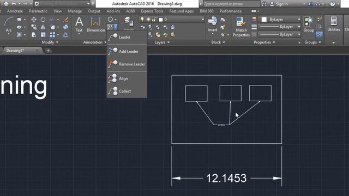Screen dimensions: 349x196
Task: Choose Remove Leader from the flyout
Action: 127,64
